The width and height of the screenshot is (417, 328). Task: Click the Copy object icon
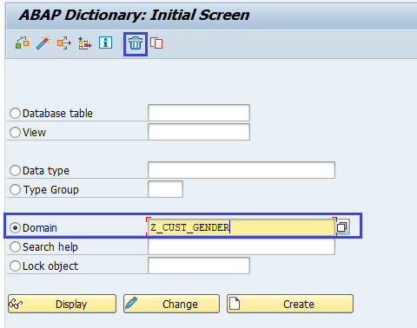(x=156, y=43)
